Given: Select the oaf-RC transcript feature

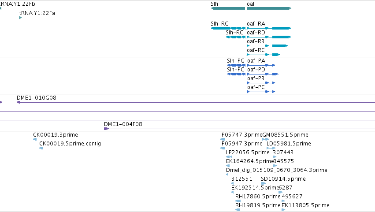Looking at the screenshot, I should pyautogui.click(x=264, y=55).
